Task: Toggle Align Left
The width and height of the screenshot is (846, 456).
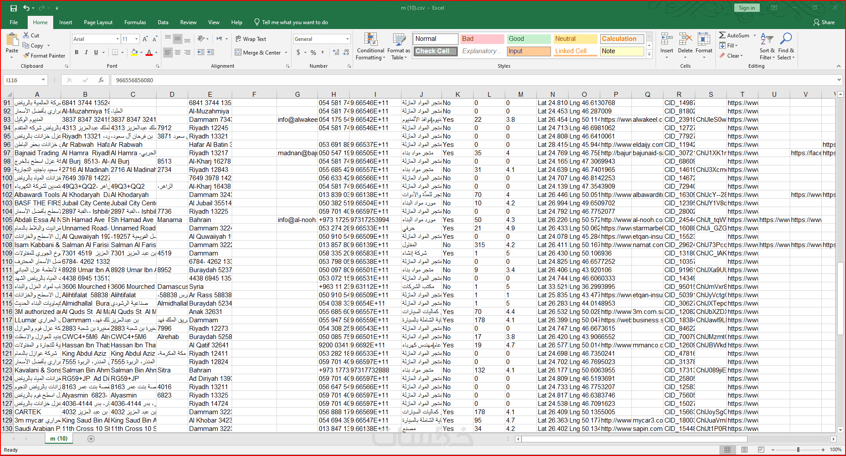Action: point(168,52)
